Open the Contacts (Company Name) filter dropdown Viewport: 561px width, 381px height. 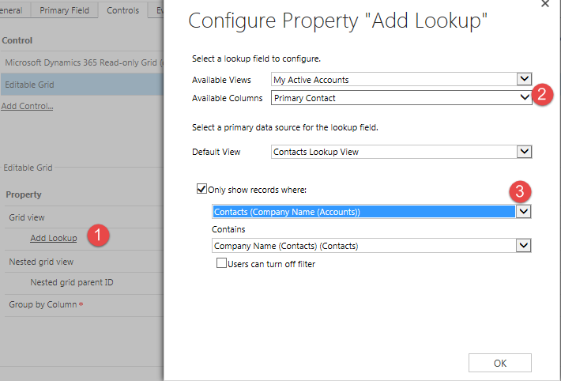(x=523, y=212)
